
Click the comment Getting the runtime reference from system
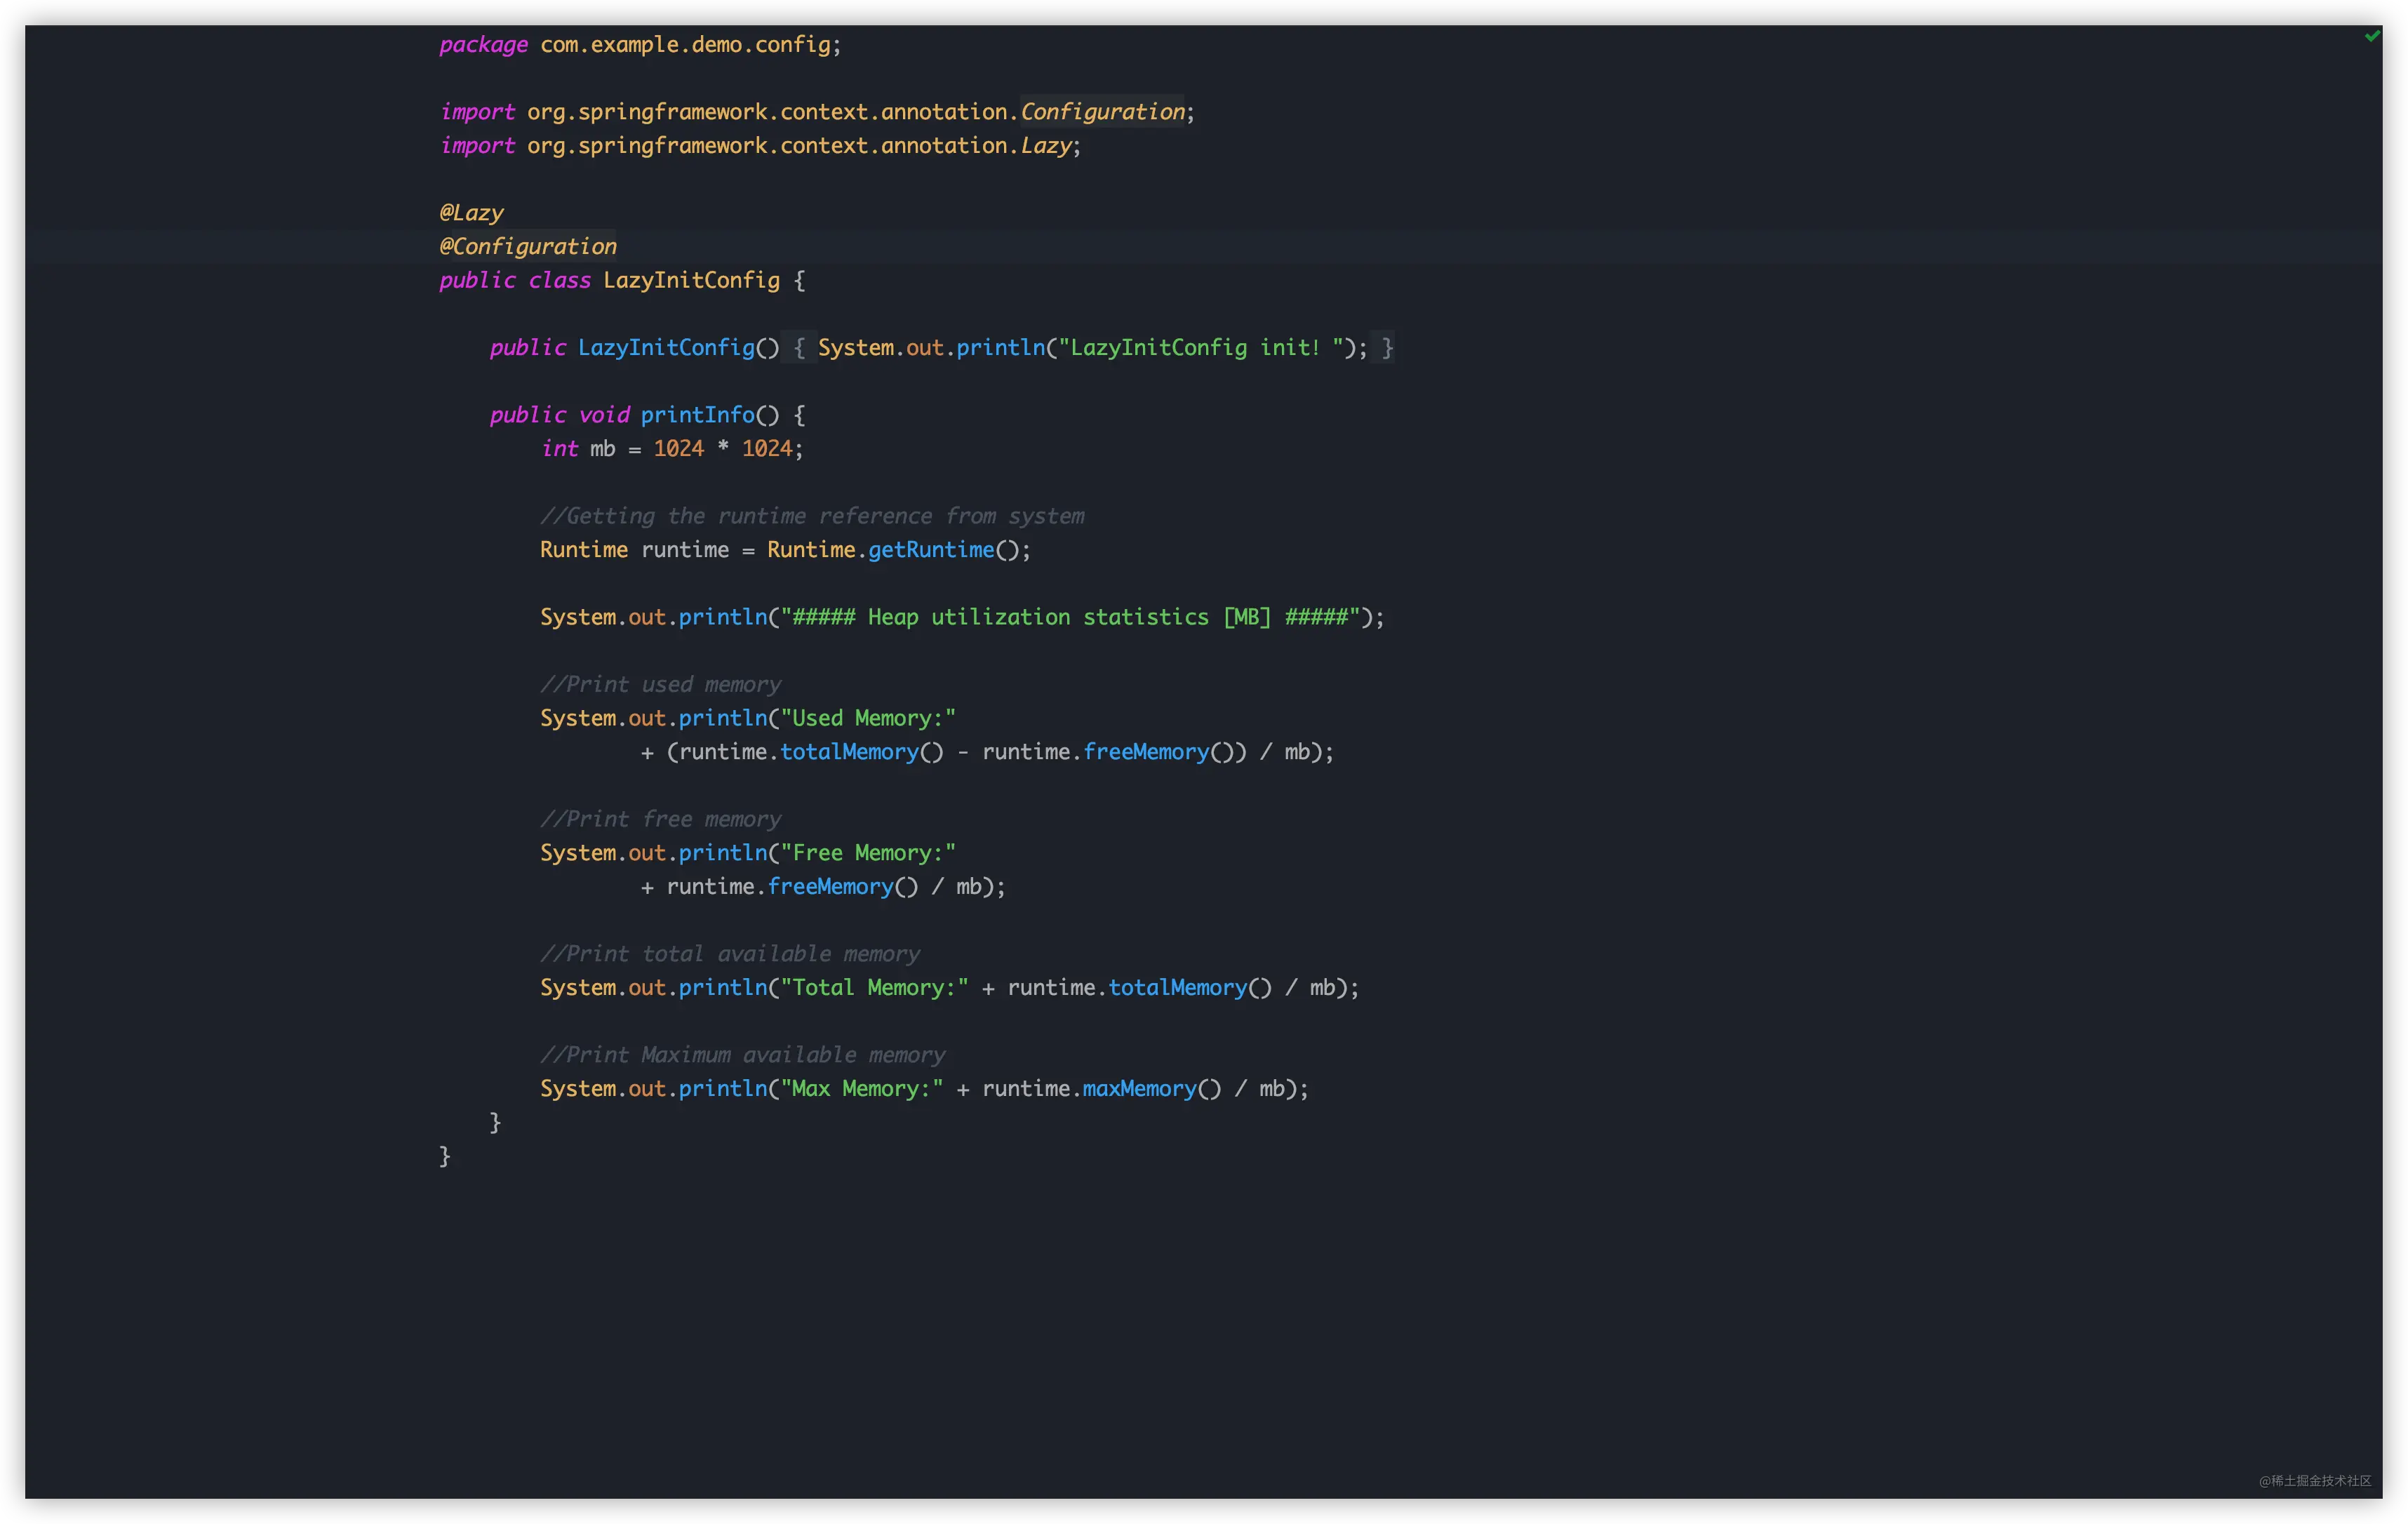(x=812, y=516)
